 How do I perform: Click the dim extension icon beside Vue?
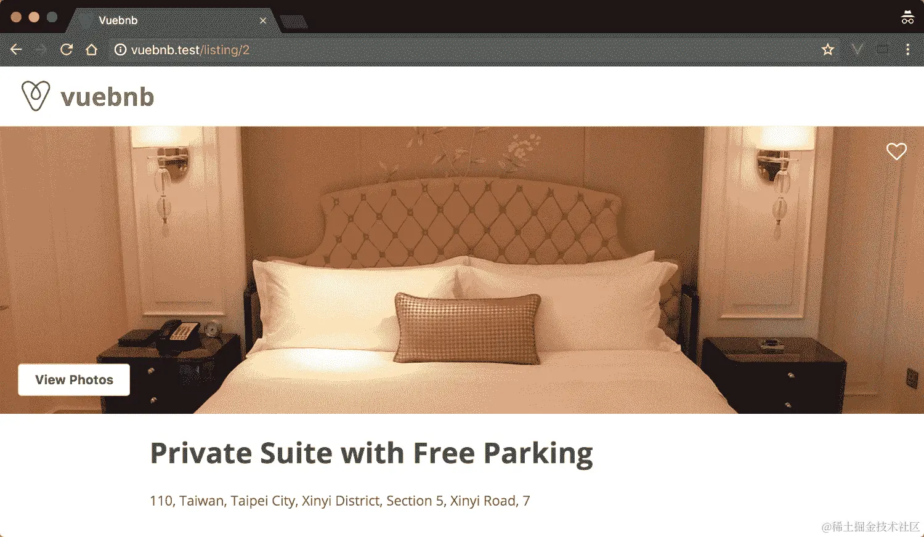882,50
